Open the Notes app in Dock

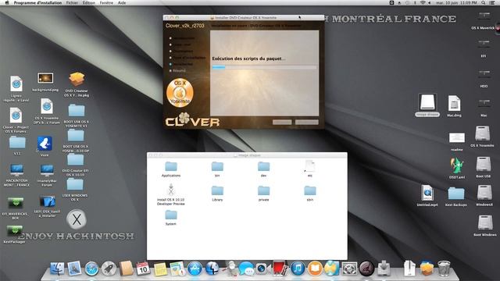(x=160, y=269)
